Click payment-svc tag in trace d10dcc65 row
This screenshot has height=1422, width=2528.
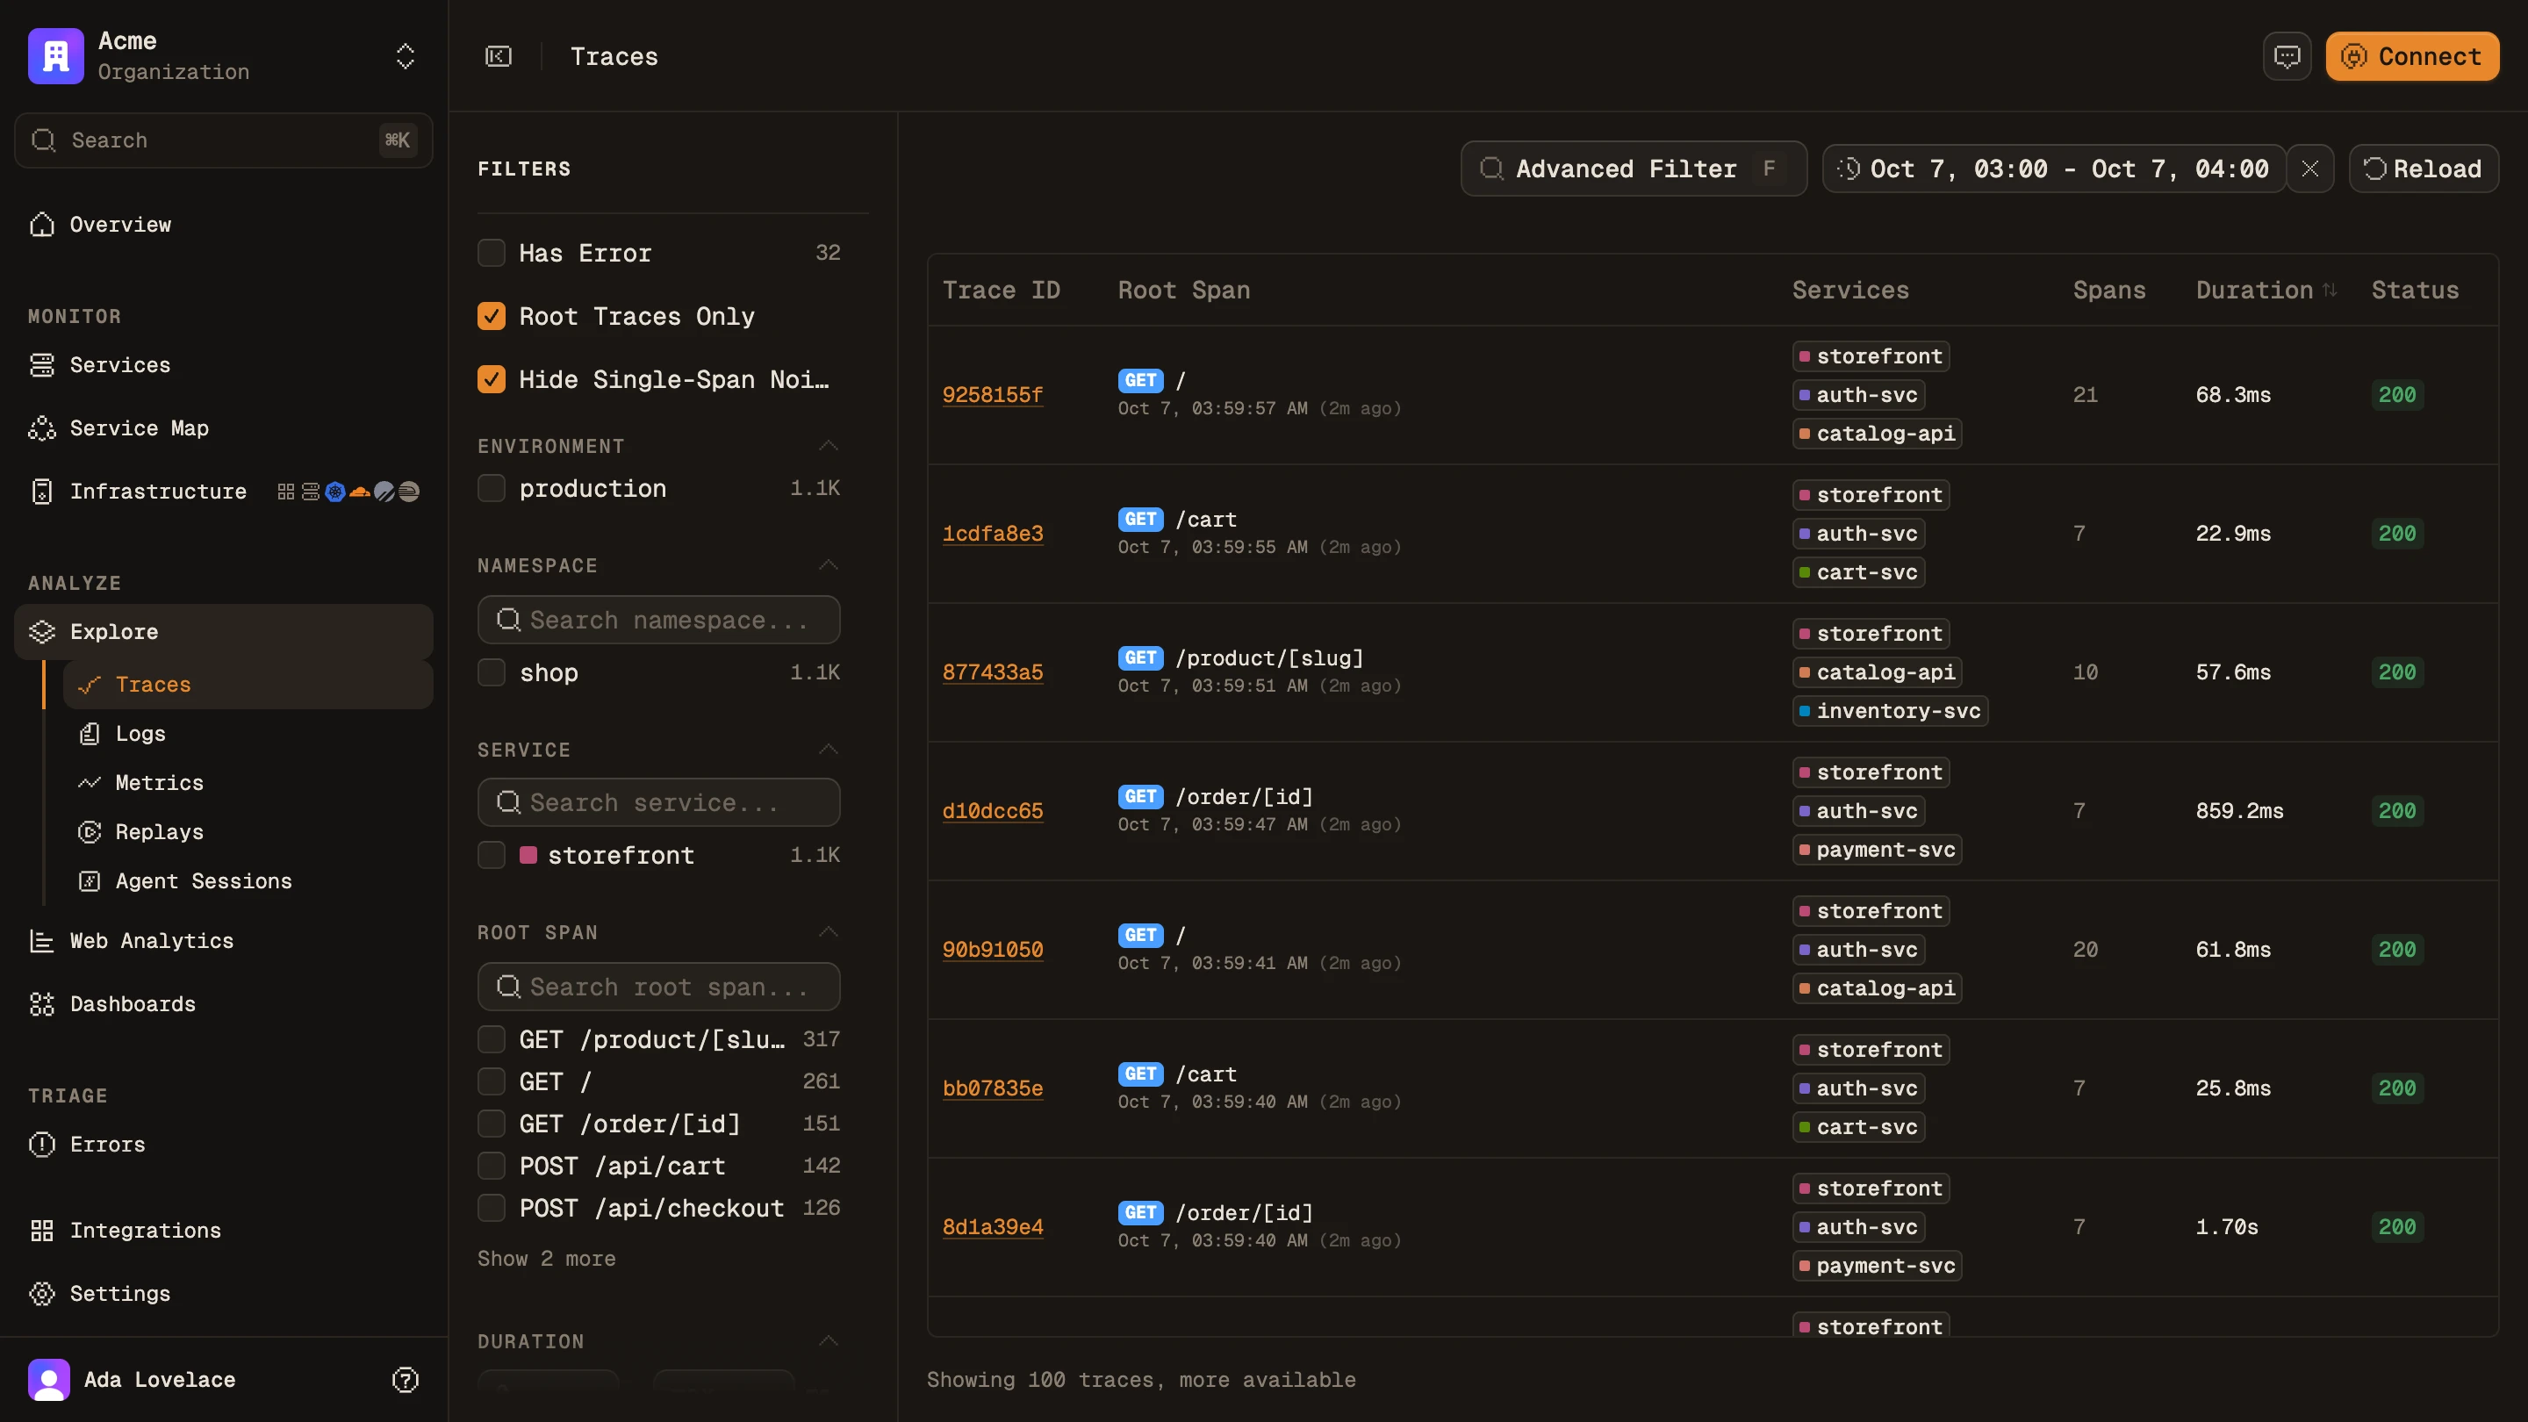(x=1877, y=850)
